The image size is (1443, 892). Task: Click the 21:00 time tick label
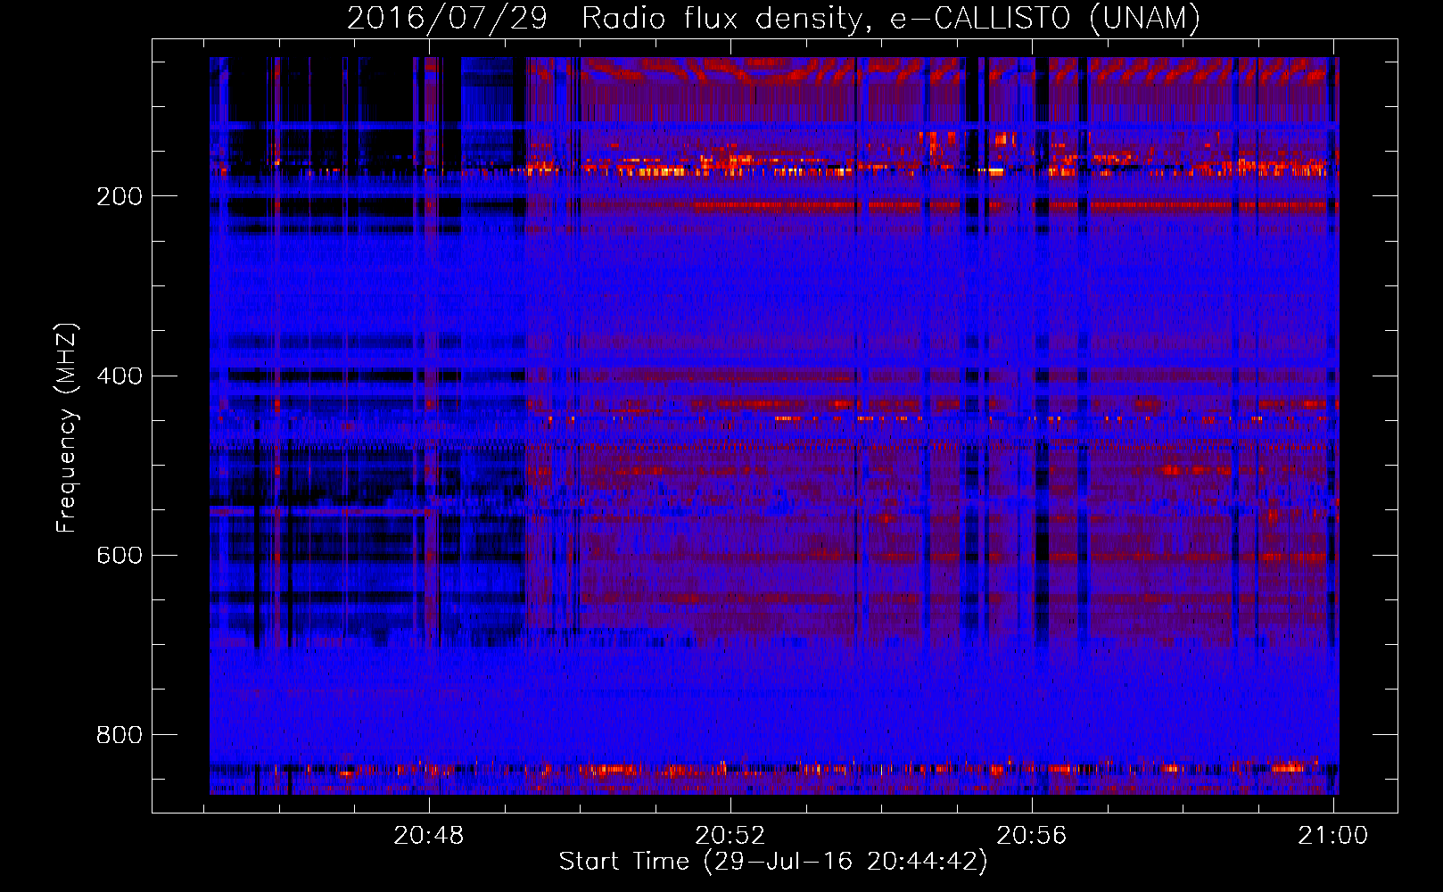point(1333,835)
